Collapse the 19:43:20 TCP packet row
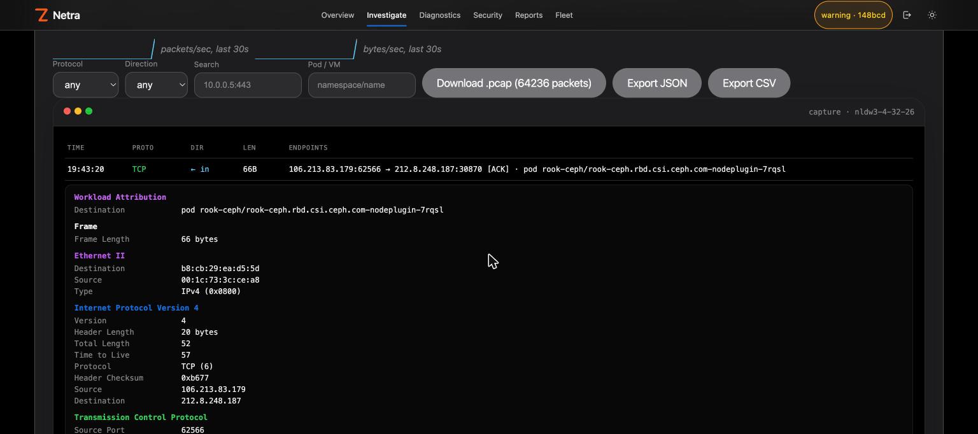Image resolution: width=978 pixels, height=434 pixels. [x=489, y=169]
